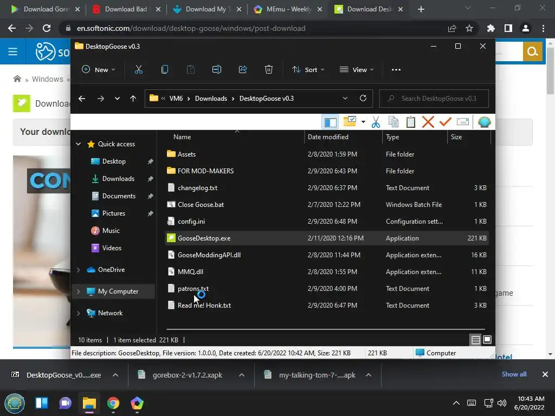This screenshot has width=555, height=416.
Task: Click the Search DesktopGoose v0.3 field
Action: (434, 99)
